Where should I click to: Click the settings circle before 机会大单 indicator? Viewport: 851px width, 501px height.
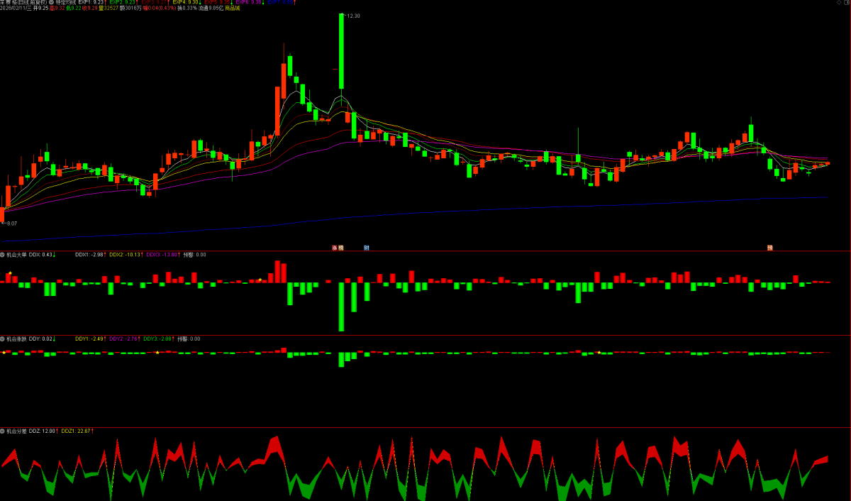coord(2,254)
